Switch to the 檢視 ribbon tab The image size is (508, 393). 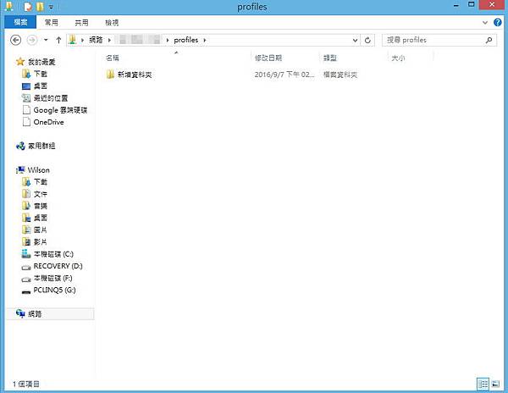tap(112, 22)
